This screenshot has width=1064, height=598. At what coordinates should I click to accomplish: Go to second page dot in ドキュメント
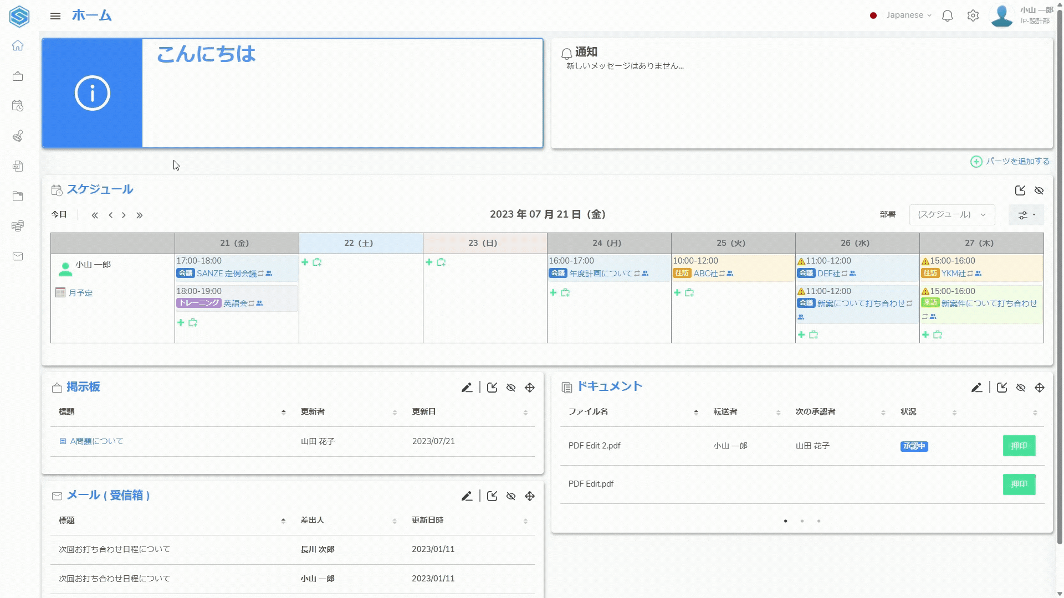tap(802, 521)
